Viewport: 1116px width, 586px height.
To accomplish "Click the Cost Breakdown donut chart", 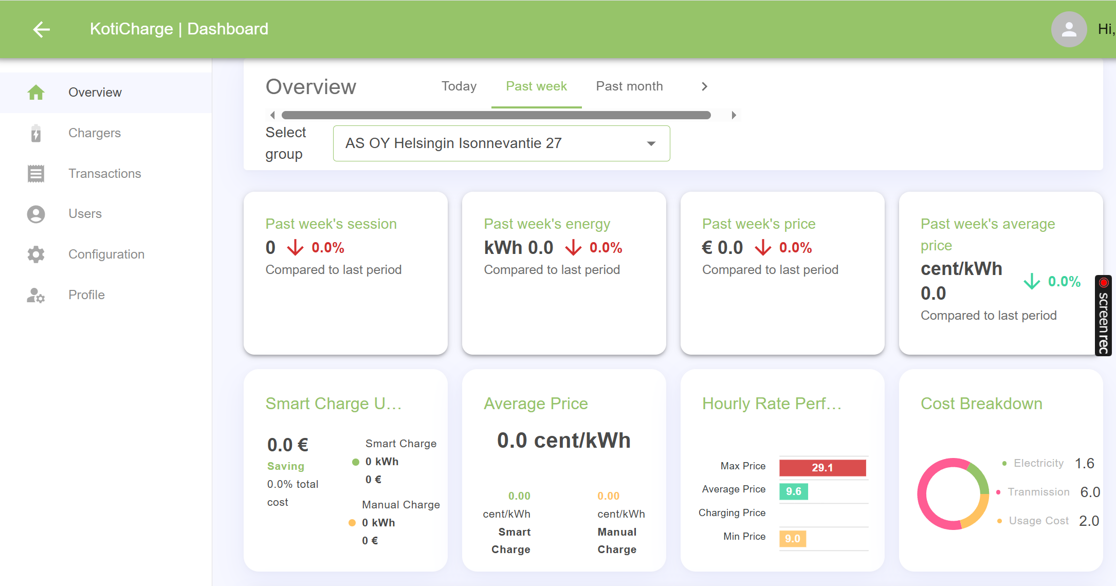I will coord(953,493).
